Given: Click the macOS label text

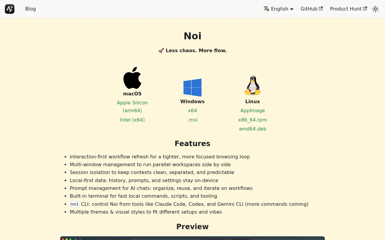Looking at the screenshot, I should point(132,94).
